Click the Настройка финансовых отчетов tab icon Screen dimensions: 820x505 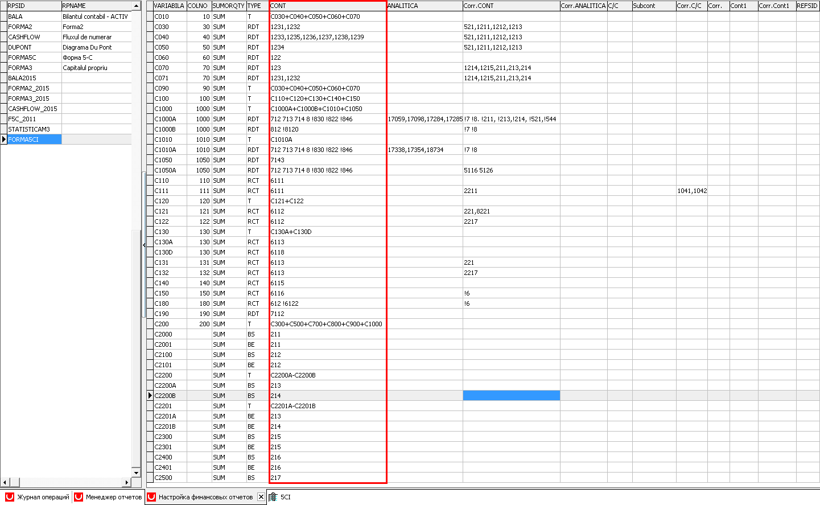click(151, 497)
